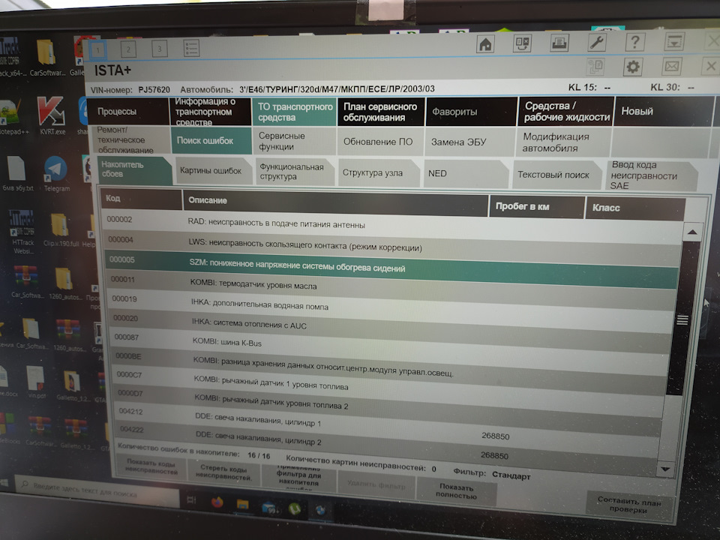Sort by Класс column header

[635, 209]
